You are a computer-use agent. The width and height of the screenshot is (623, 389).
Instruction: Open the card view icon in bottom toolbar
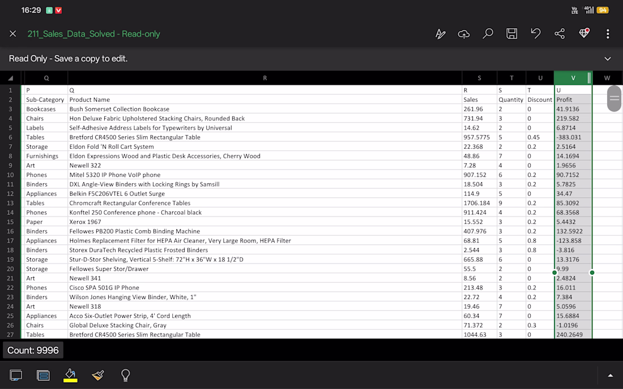43,375
